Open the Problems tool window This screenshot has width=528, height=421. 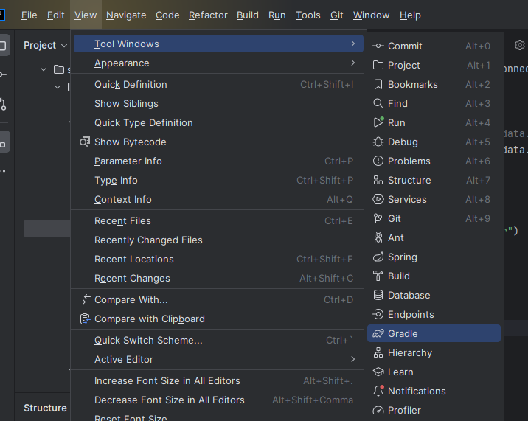[x=434, y=161]
